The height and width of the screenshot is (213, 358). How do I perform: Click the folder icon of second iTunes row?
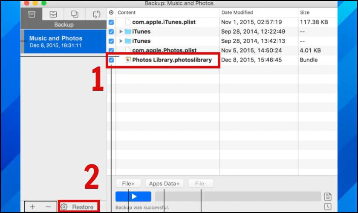(128, 41)
